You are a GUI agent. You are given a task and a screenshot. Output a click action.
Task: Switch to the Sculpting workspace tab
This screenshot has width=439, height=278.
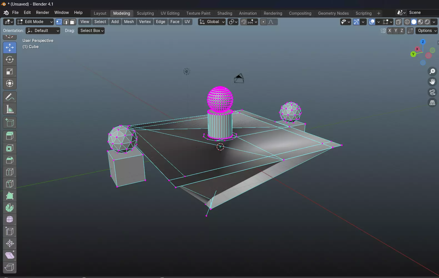coord(145,13)
